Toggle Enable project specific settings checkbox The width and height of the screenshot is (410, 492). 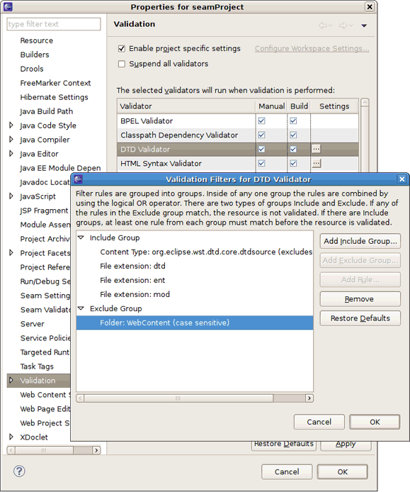tap(122, 49)
